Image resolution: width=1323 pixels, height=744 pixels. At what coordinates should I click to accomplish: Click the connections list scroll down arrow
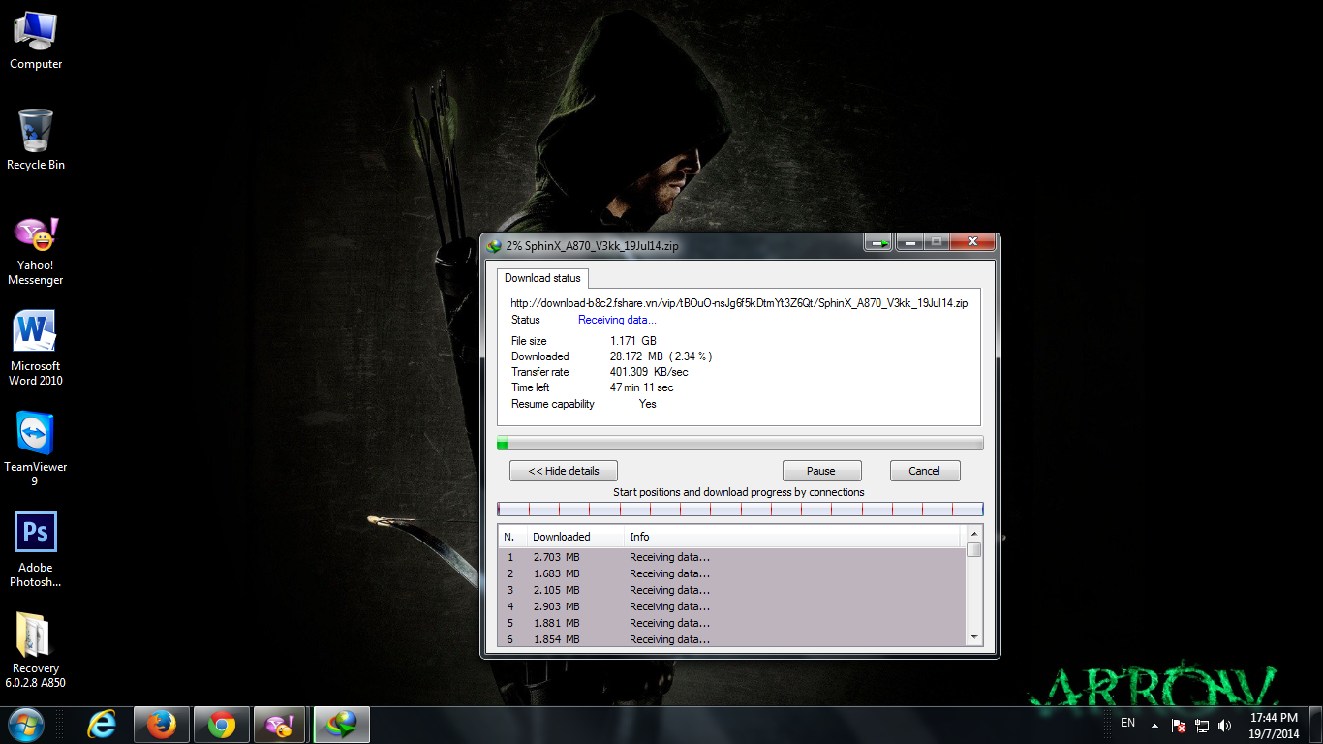tap(974, 637)
